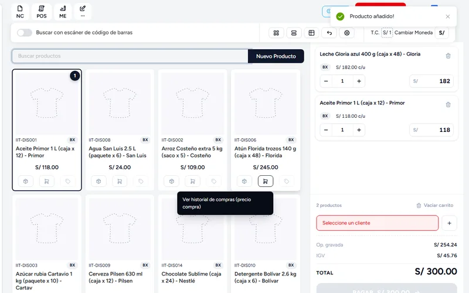Image resolution: width=469 pixels, height=293 pixels.
Task: View stock box icon for Atún Florida
Action: click(x=244, y=181)
